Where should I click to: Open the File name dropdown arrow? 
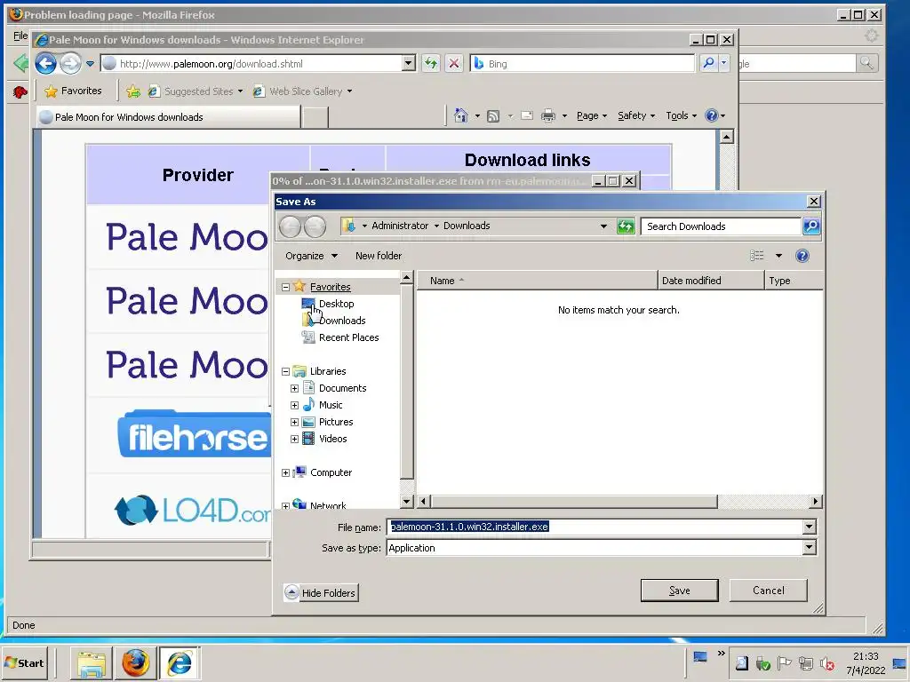pyautogui.click(x=809, y=527)
